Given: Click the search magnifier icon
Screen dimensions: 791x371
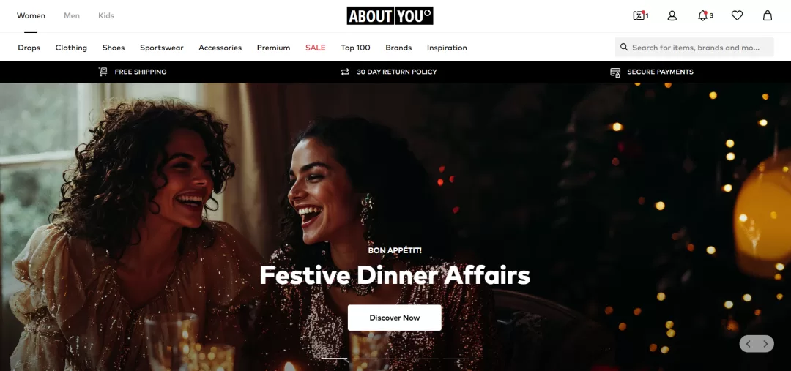Looking at the screenshot, I should [624, 47].
